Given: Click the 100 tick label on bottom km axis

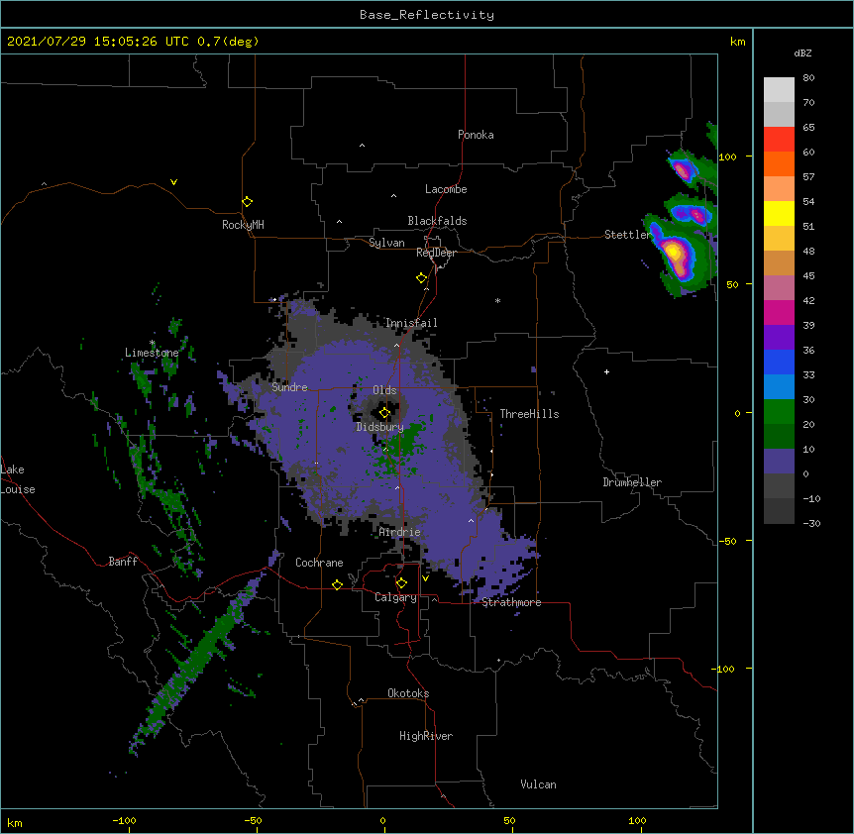Looking at the screenshot, I should pyautogui.click(x=637, y=820).
